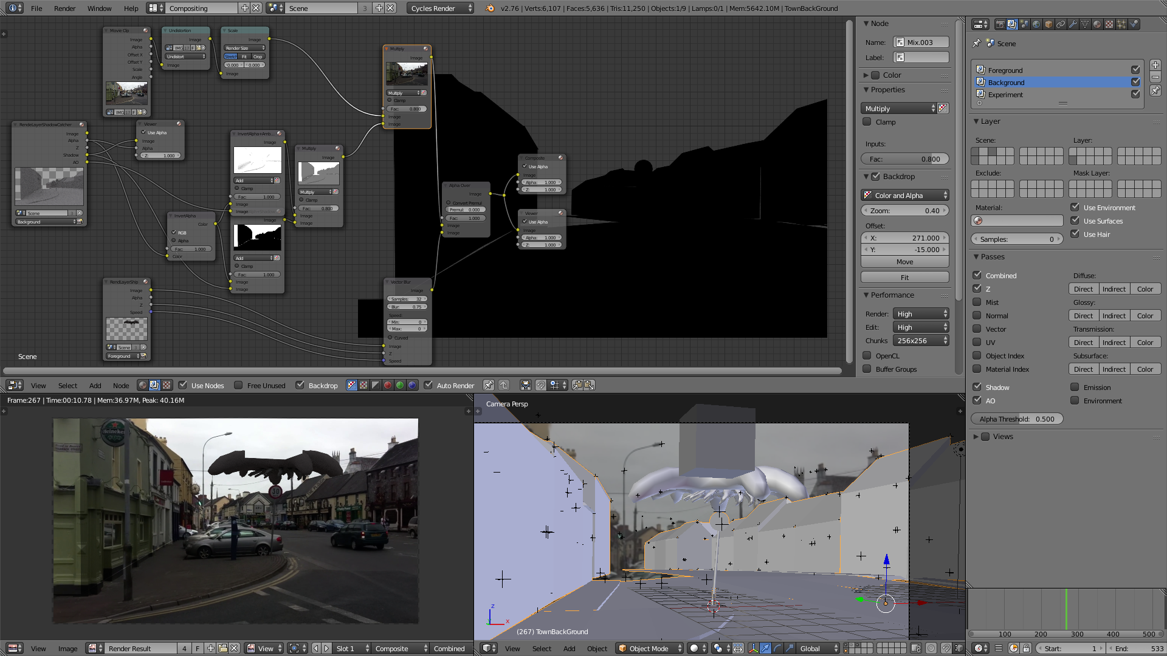This screenshot has height=656, width=1167.
Task: Activate the translate manipulator arrow icon
Action: (x=766, y=648)
